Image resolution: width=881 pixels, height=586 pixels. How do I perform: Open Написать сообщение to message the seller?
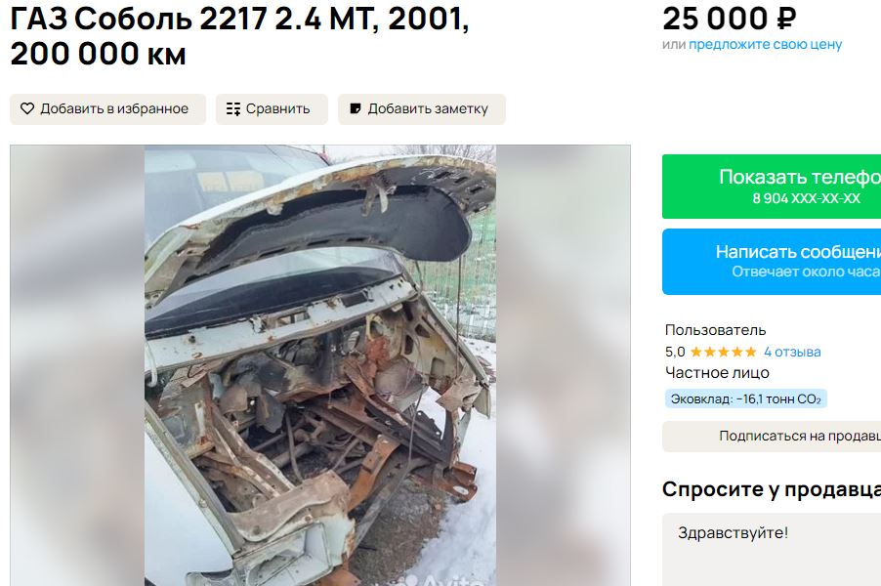point(772,261)
